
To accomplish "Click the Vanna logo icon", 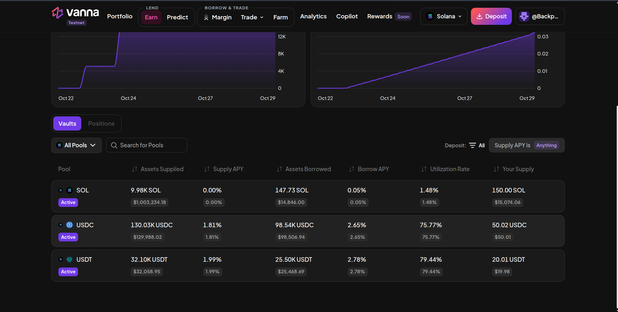I will click(57, 13).
